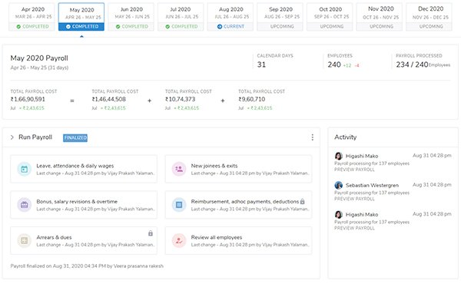Click the people icon for New joinees & exits
Screen dimensions: 461x284
click(x=179, y=169)
